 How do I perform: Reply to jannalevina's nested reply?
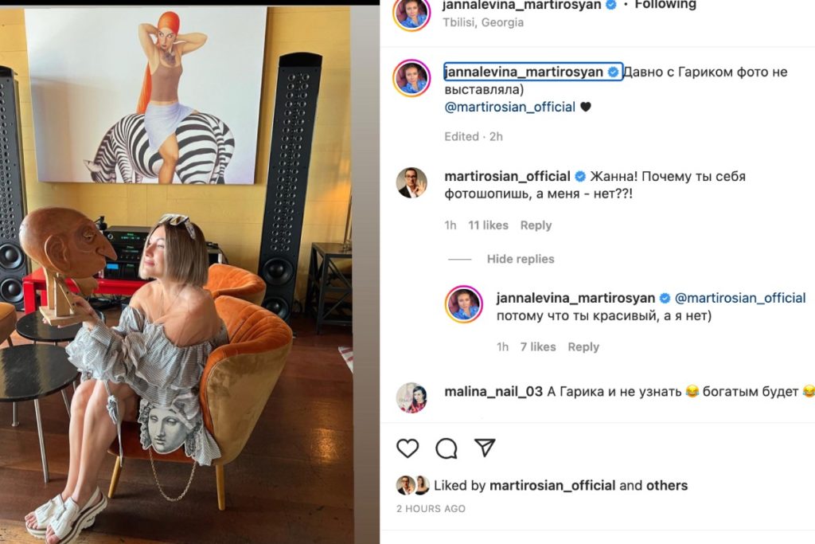tap(583, 346)
